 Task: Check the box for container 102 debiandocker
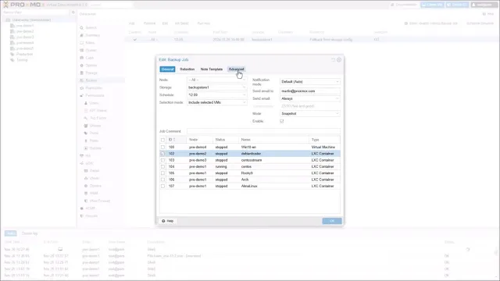(x=162, y=154)
